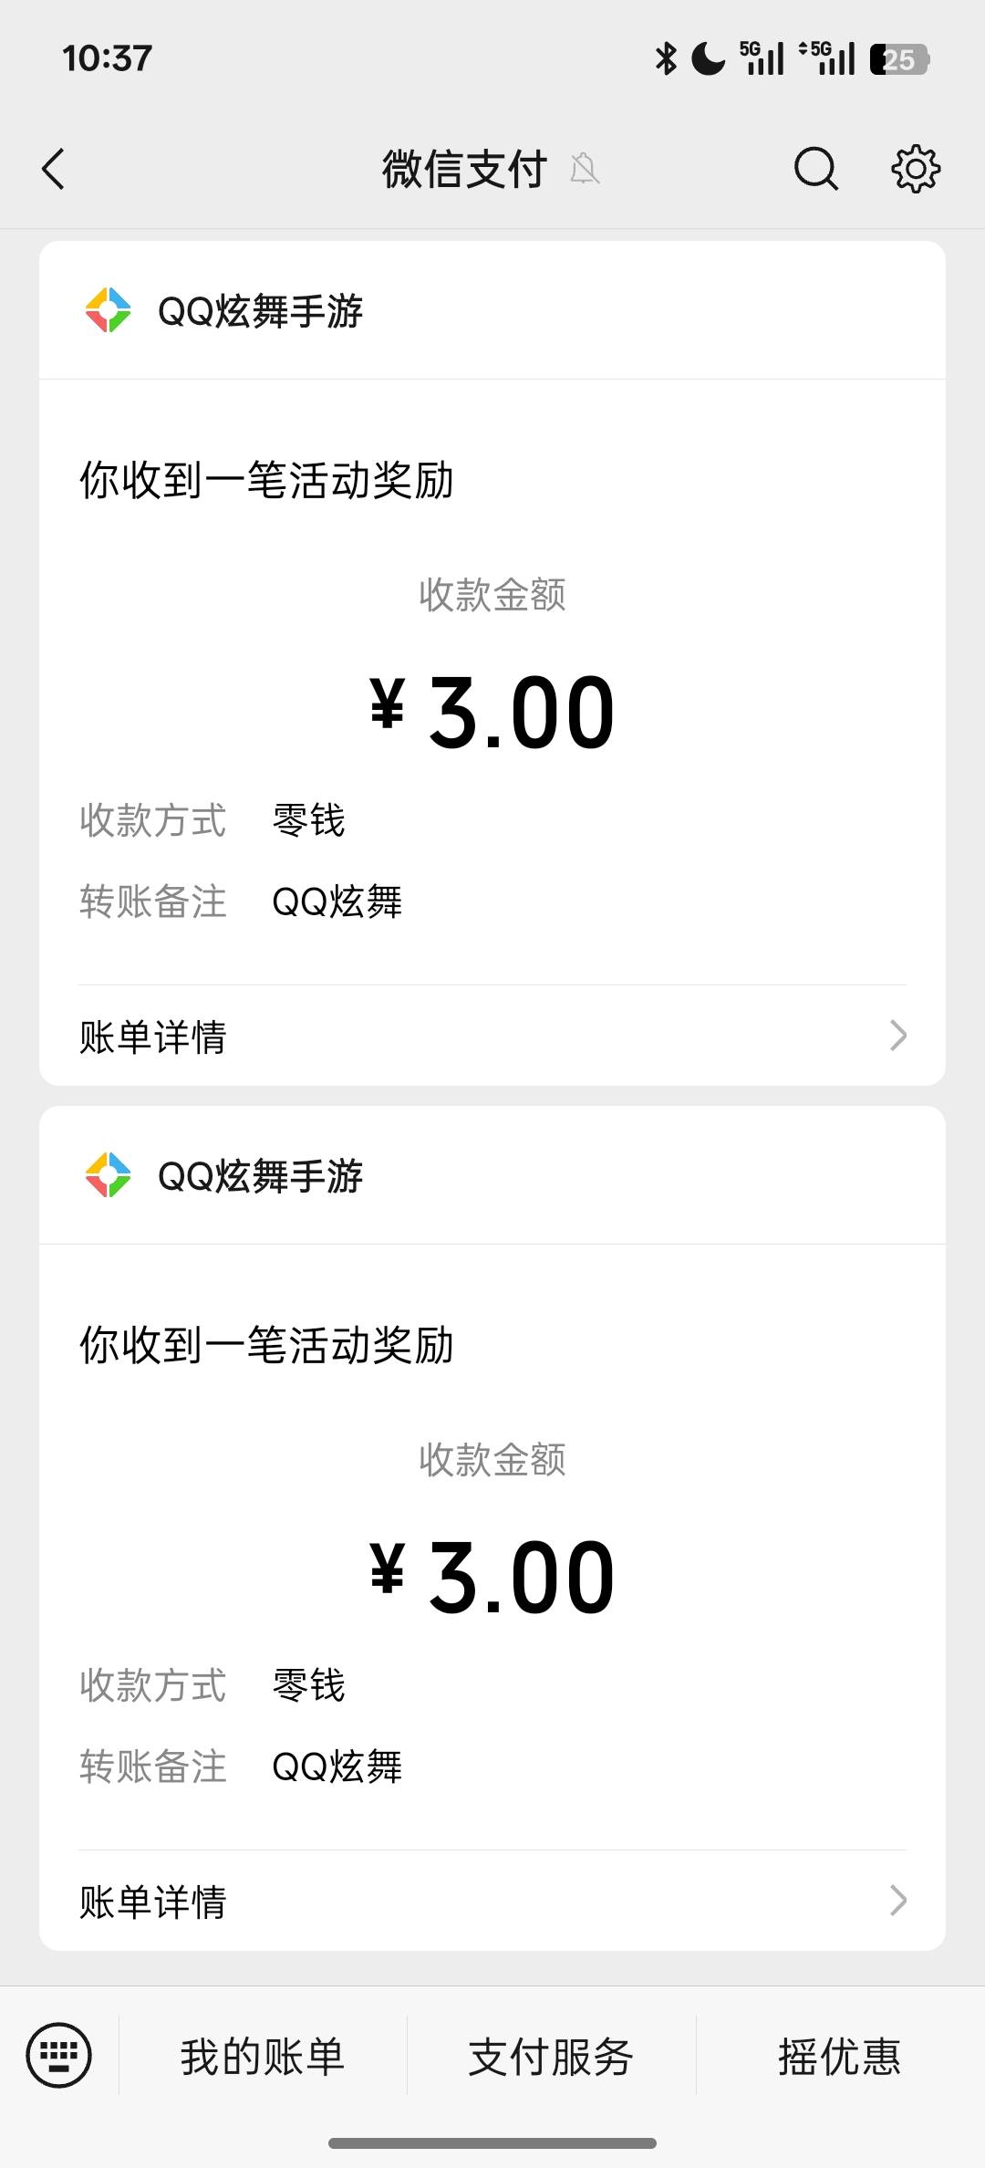
Task: Open the second 账单详情 link
Action: 153,1902
